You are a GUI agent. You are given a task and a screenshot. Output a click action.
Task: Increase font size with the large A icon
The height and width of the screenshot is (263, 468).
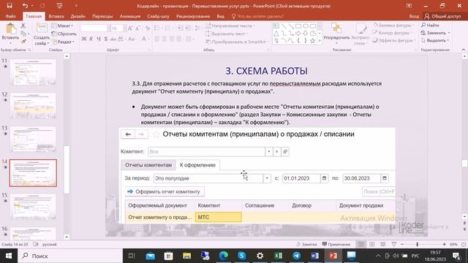pos(130,28)
